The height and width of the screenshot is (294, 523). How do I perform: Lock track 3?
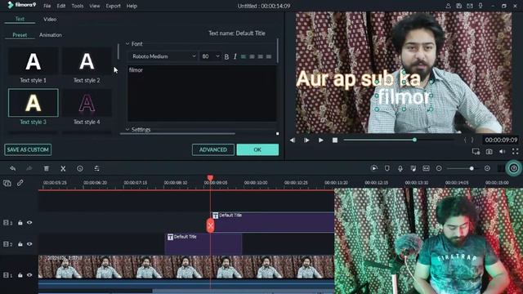point(20,223)
